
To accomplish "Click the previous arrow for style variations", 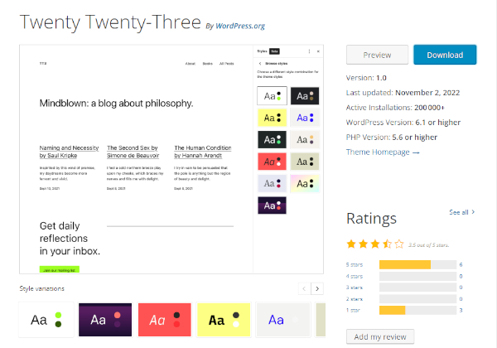I will pyautogui.click(x=303, y=288).
